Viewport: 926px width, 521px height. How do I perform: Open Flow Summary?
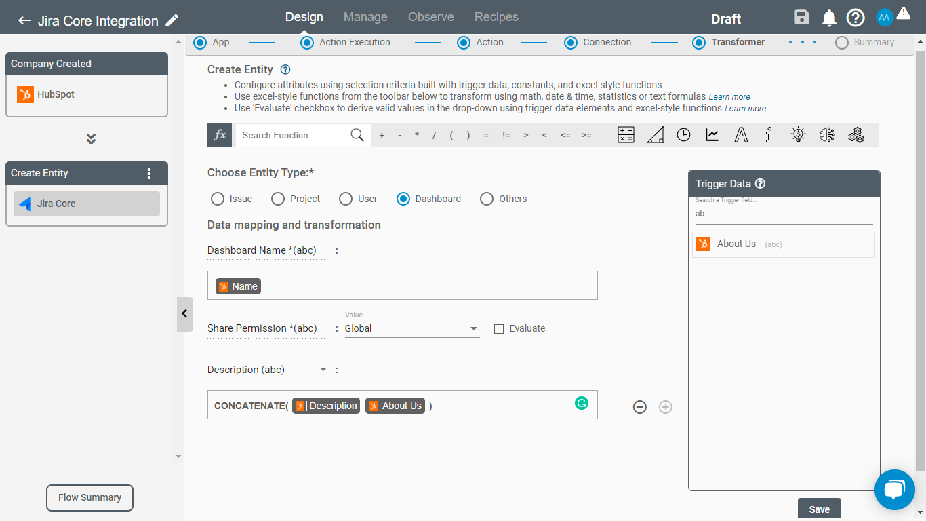(x=89, y=497)
